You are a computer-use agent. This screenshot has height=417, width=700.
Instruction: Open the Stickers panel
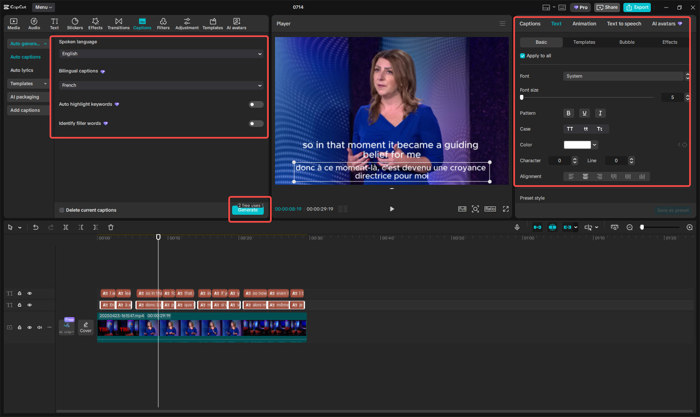coord(75,24)
